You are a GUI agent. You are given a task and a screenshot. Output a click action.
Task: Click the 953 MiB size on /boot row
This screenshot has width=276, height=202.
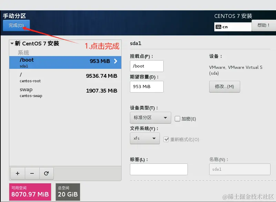pos(100,61)
